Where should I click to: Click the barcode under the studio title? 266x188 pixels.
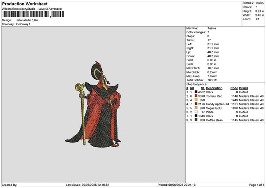[x=33, y=14]
